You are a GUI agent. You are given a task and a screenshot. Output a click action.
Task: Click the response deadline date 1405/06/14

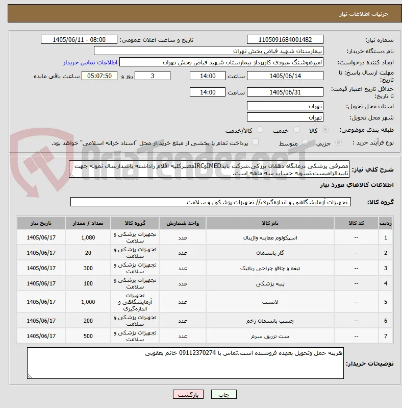(285, 76)
